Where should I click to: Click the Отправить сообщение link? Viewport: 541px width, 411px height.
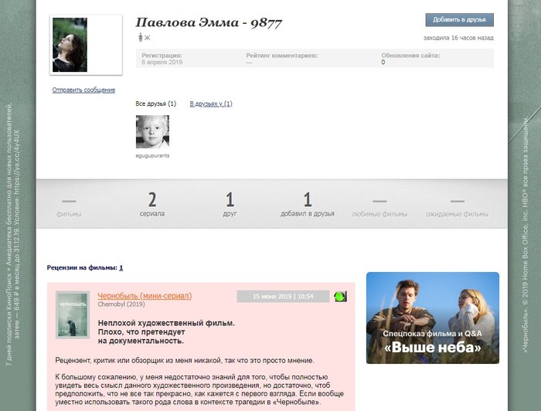click(x=83, y=90)
